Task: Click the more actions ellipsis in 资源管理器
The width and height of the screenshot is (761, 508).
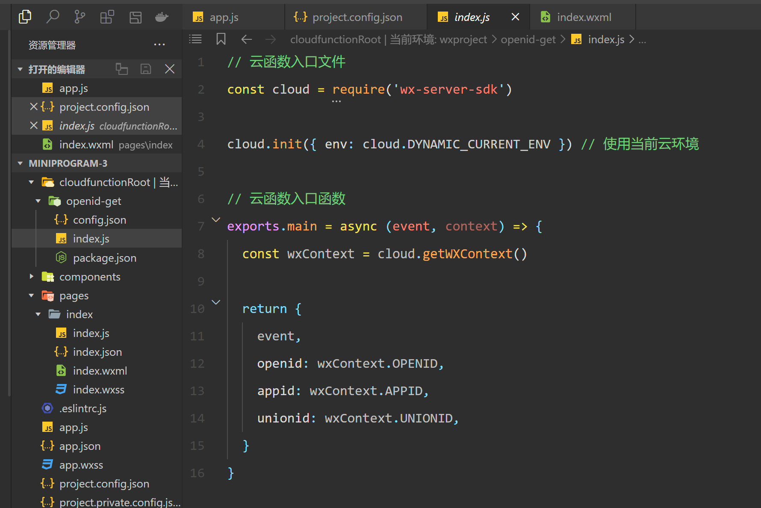Action: pos(159,44)
